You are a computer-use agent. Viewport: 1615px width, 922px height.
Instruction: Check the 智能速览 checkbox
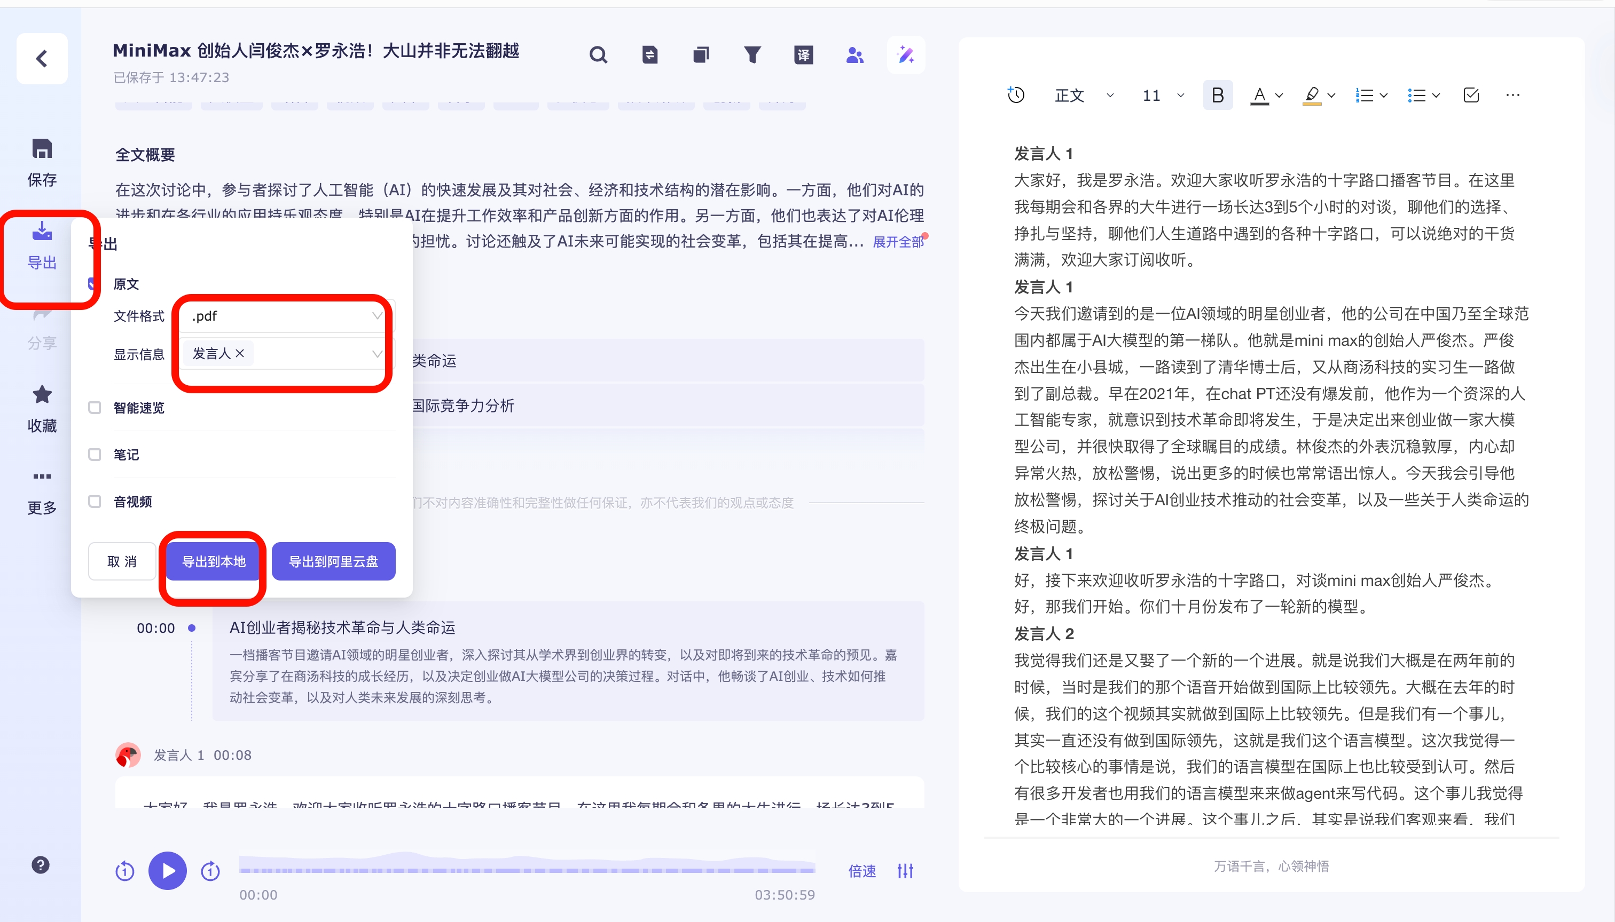[x=95, y=407]
